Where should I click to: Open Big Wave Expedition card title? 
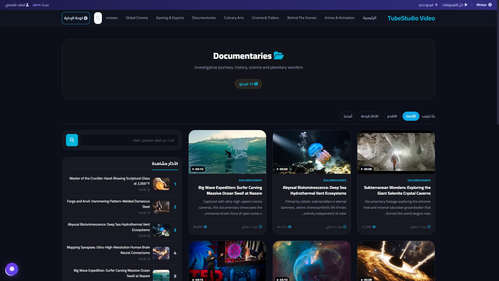[x=230, y=190]
